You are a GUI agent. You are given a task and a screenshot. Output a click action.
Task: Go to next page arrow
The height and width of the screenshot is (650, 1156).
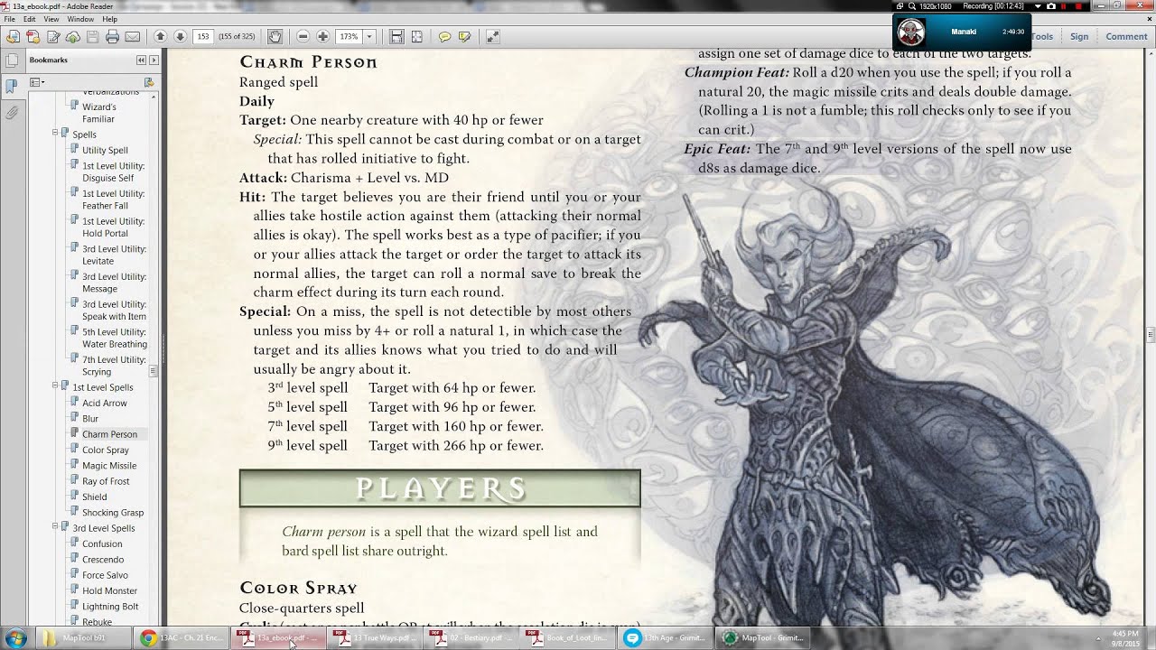click(180, 37)
